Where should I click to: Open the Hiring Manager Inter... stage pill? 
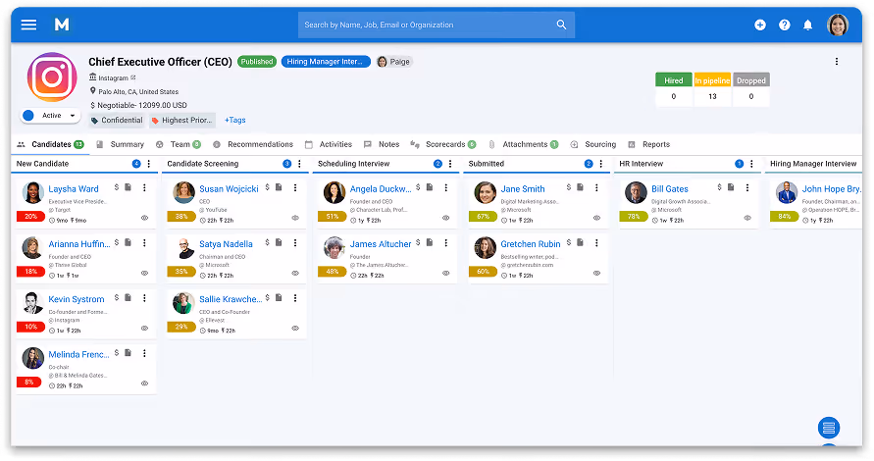point(326,62)
